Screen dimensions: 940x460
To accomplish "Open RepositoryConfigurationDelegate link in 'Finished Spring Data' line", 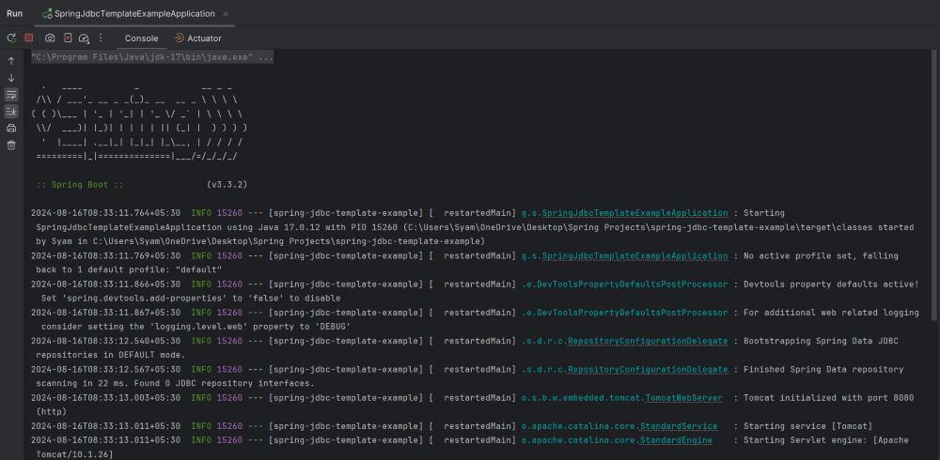I will tap(648, 370).
